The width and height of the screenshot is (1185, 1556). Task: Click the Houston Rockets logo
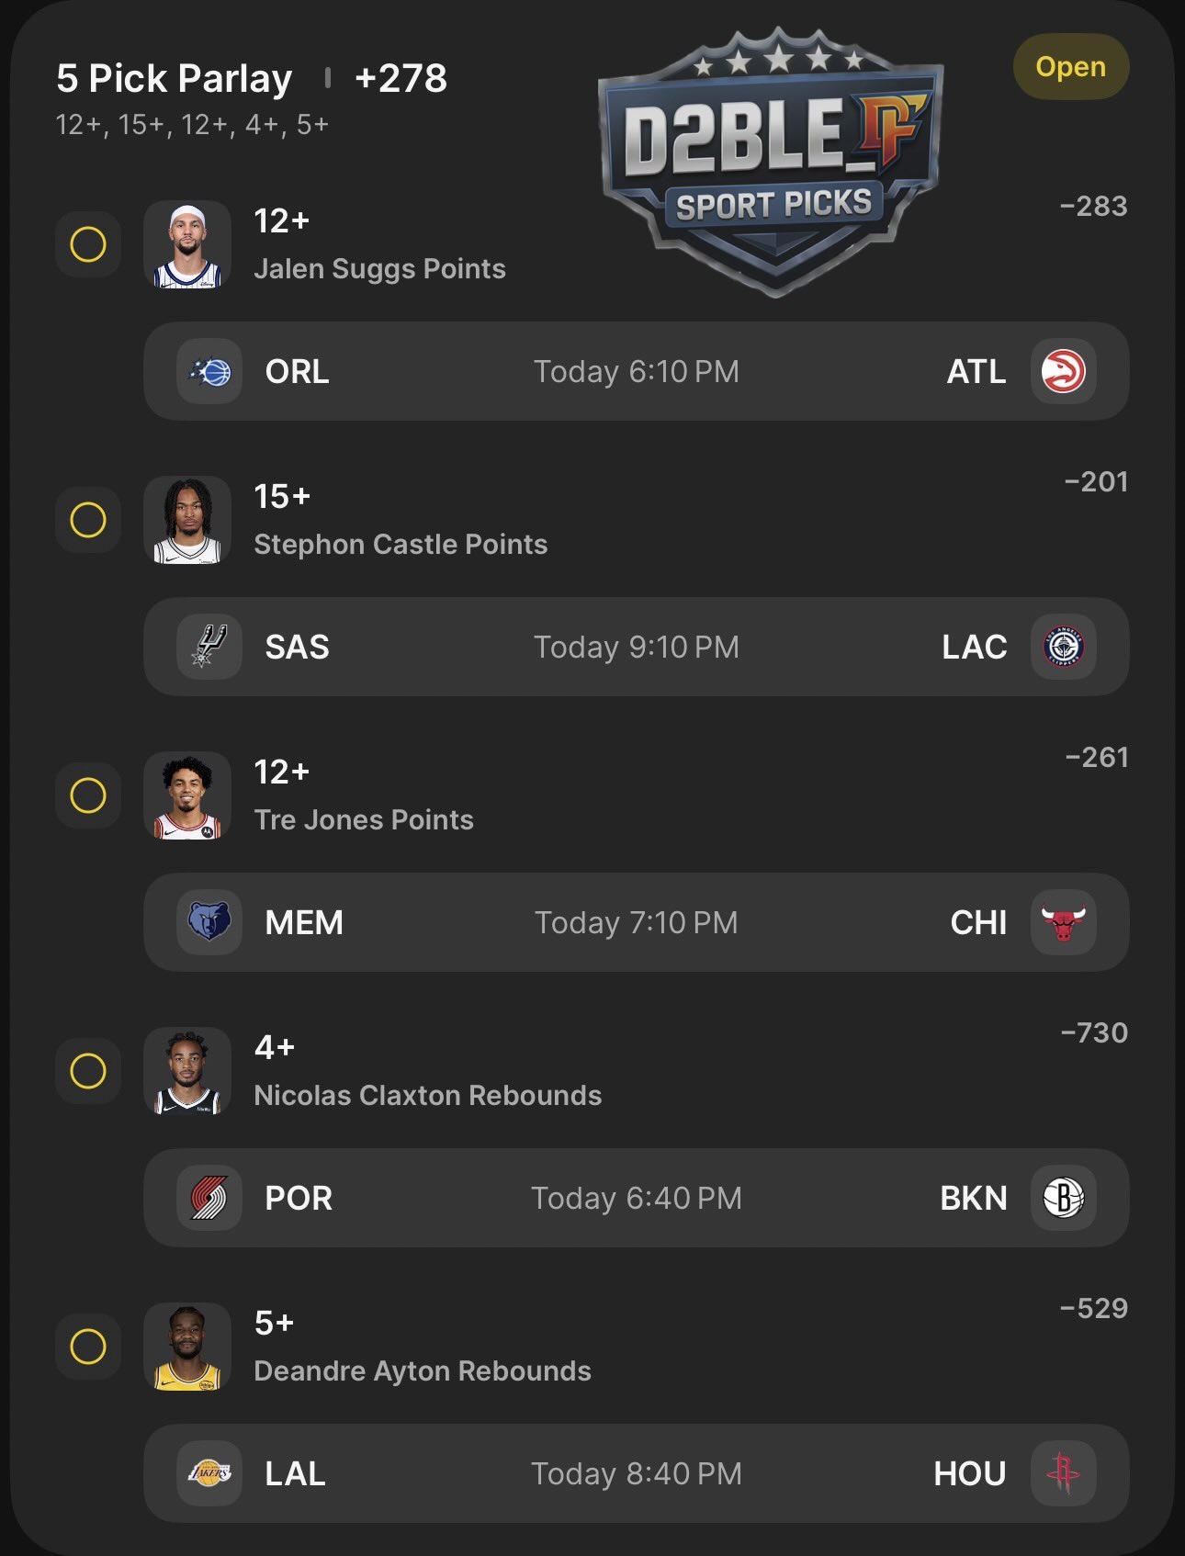(1063, 1473)
